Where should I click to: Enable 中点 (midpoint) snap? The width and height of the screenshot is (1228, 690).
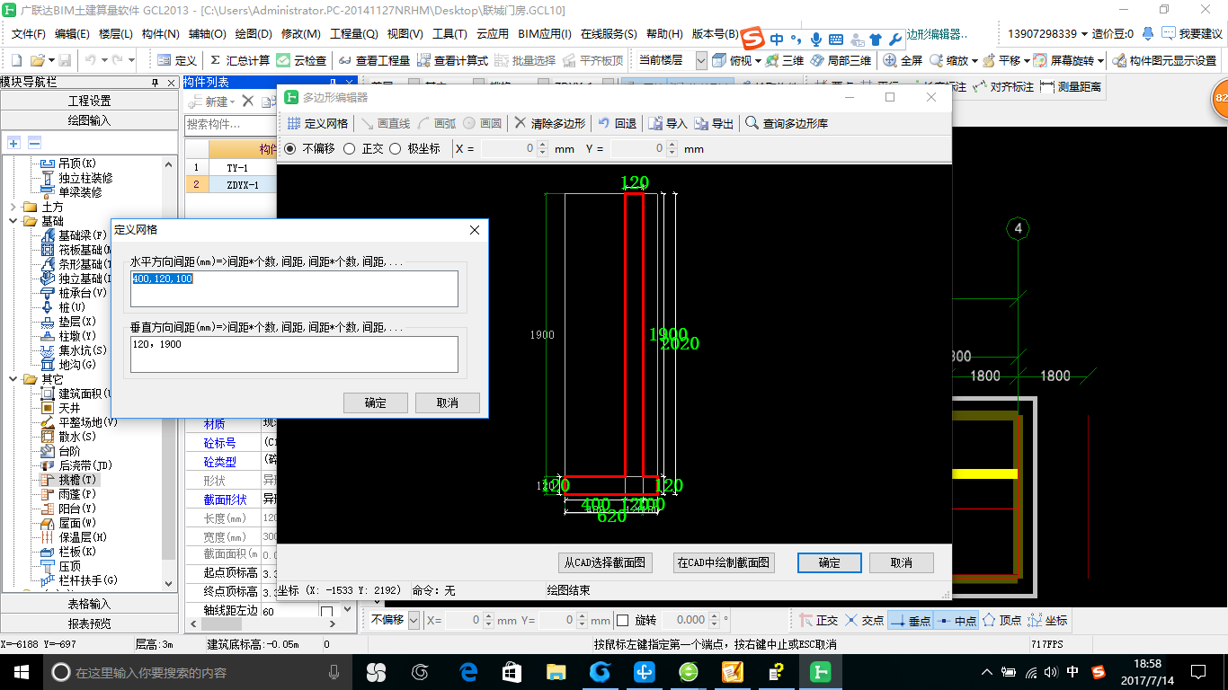pos(955,620)
